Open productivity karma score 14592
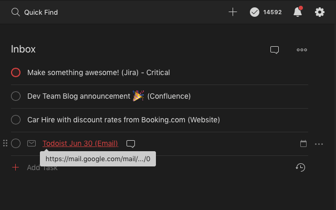Viewport: 336px width, 210px height. 266,12
